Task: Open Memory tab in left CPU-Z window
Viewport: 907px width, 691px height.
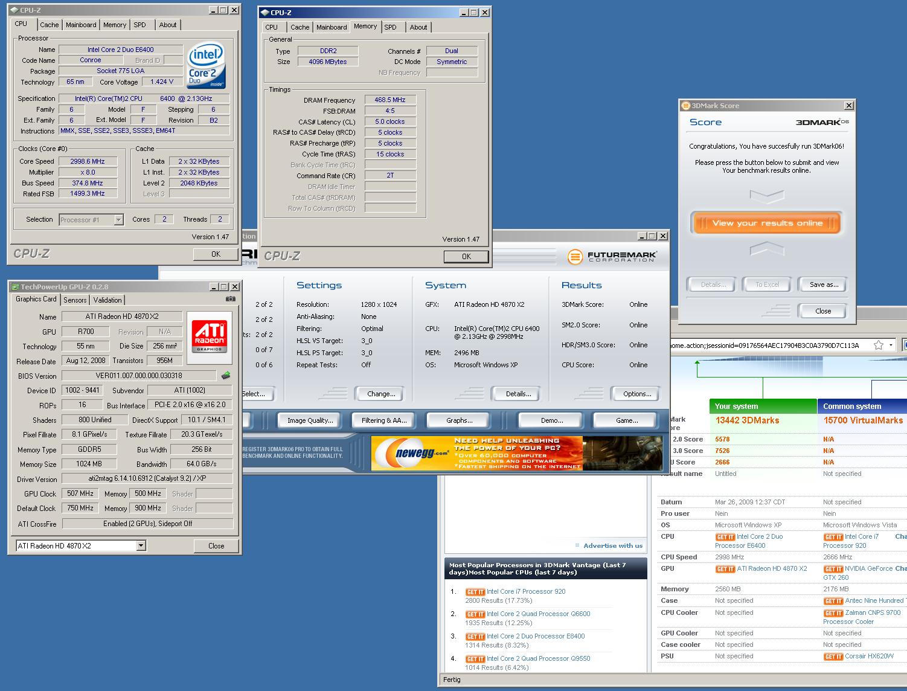Action: pyautogui.click(x=115, y=25)
